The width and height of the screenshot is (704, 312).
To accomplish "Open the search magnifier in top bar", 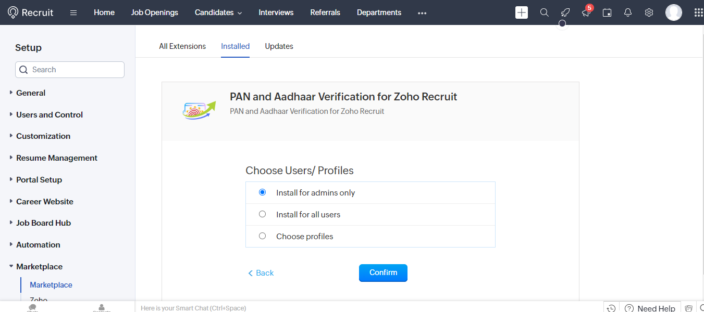I will (x=544, y=12).
